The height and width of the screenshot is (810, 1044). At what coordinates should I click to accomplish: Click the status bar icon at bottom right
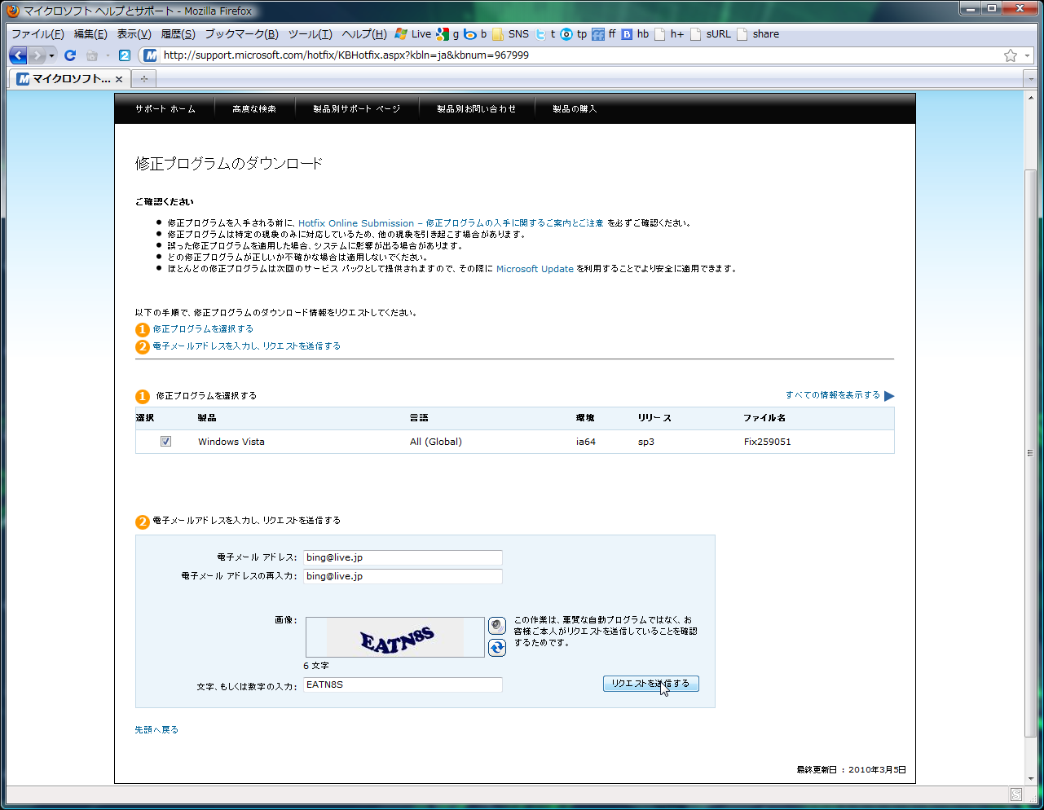(1016, 795)
